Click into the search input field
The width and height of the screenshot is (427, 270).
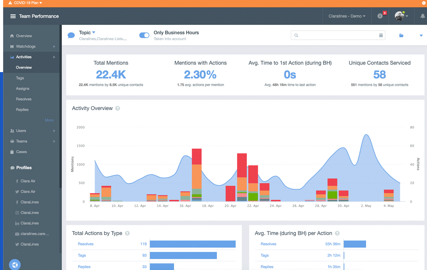coord(338,35)
